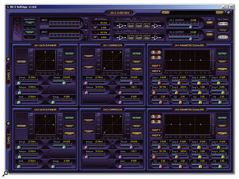
Task: Toggle the first channel HP filter button
Action: [x=95, y=23]
